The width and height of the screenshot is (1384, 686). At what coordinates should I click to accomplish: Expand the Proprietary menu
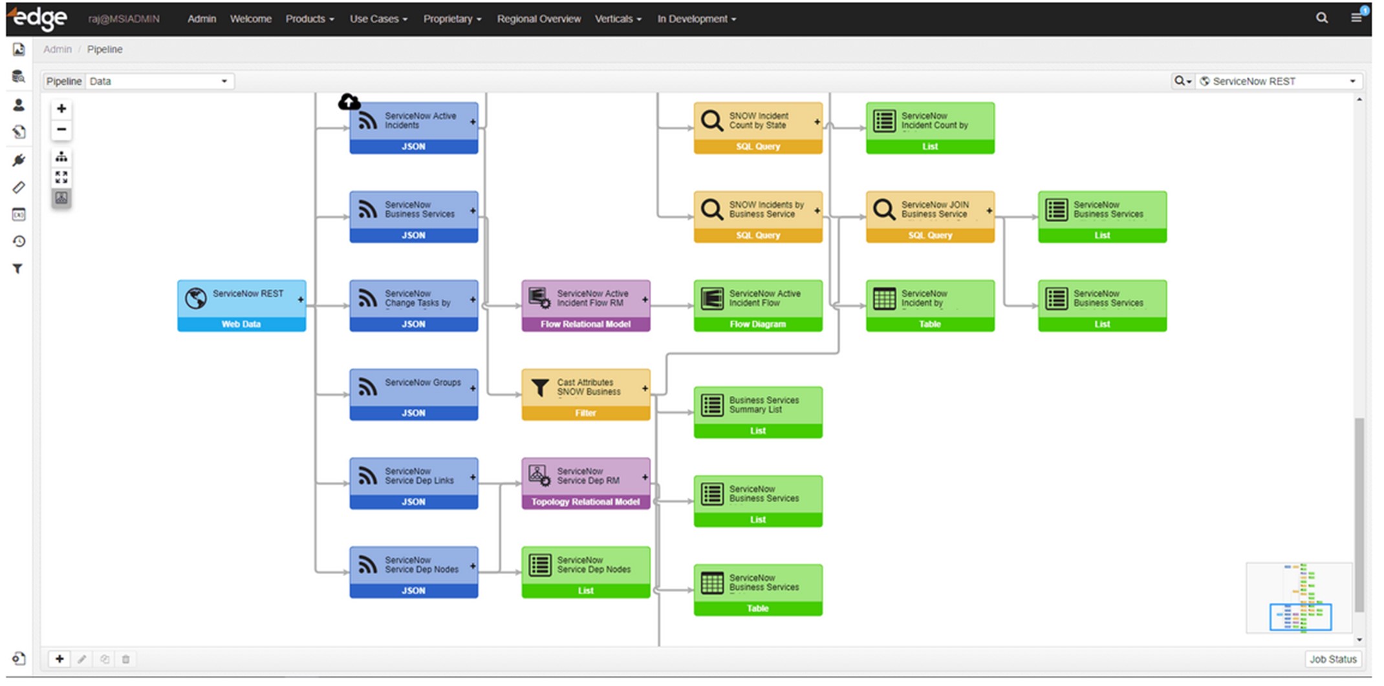[453, 19]
